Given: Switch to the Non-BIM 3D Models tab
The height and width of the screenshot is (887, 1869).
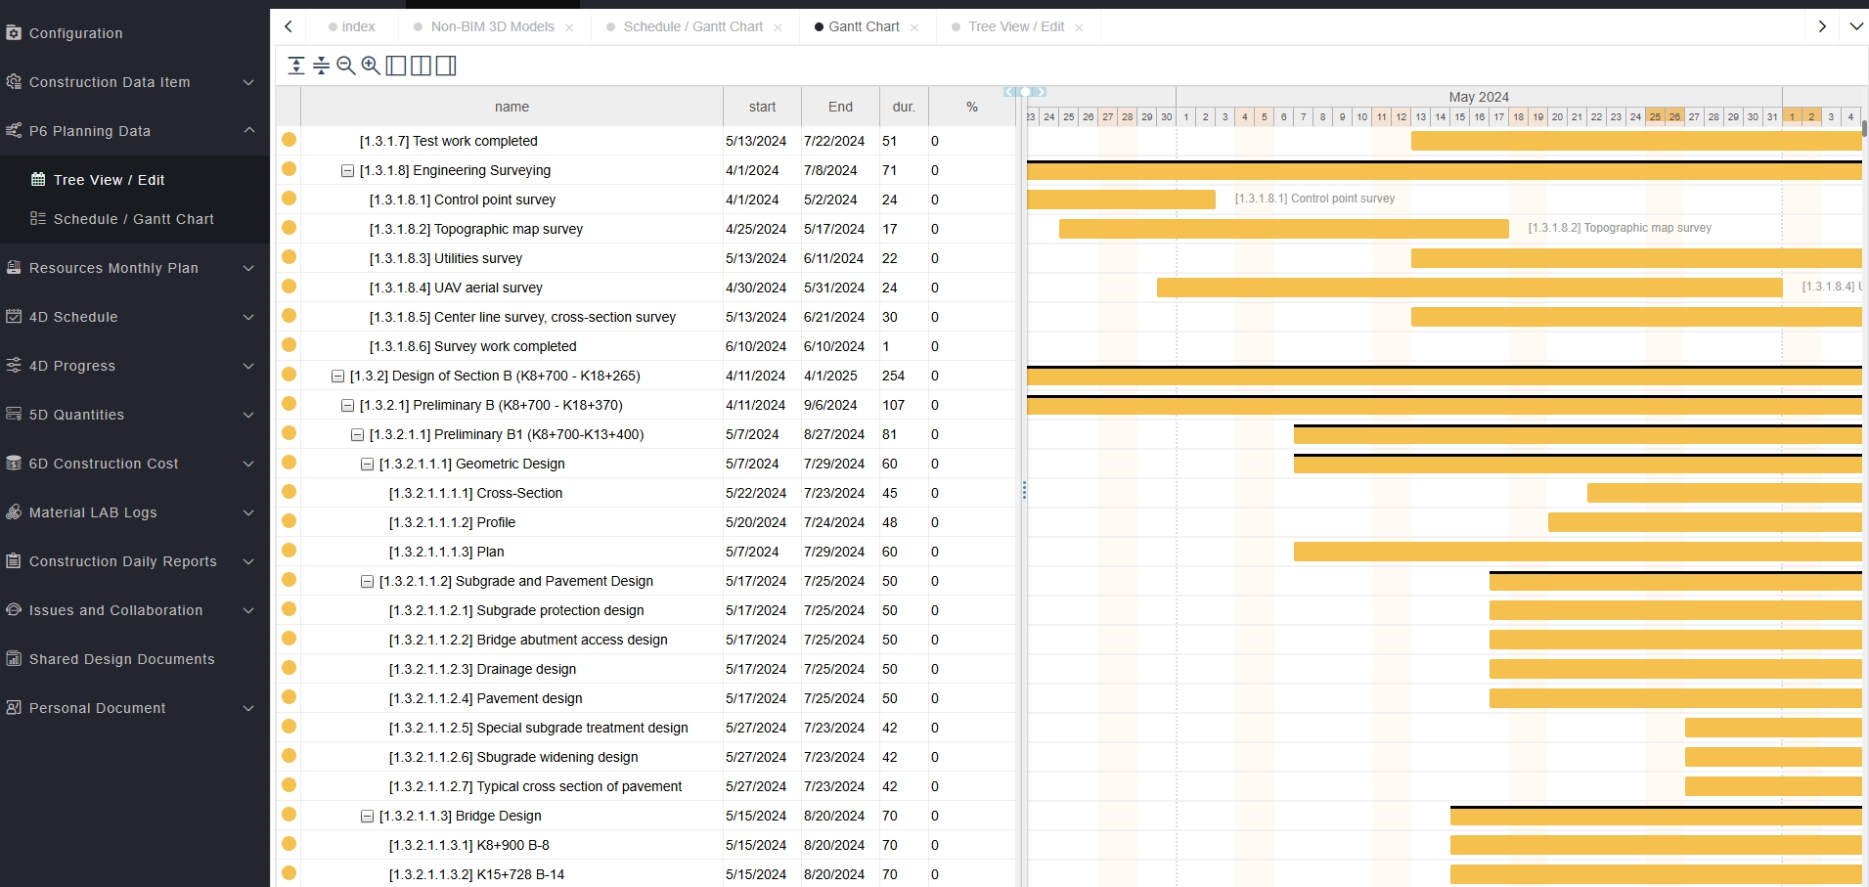Looking at the screenshot, I should pyautogui.click(x=493, y=26).
